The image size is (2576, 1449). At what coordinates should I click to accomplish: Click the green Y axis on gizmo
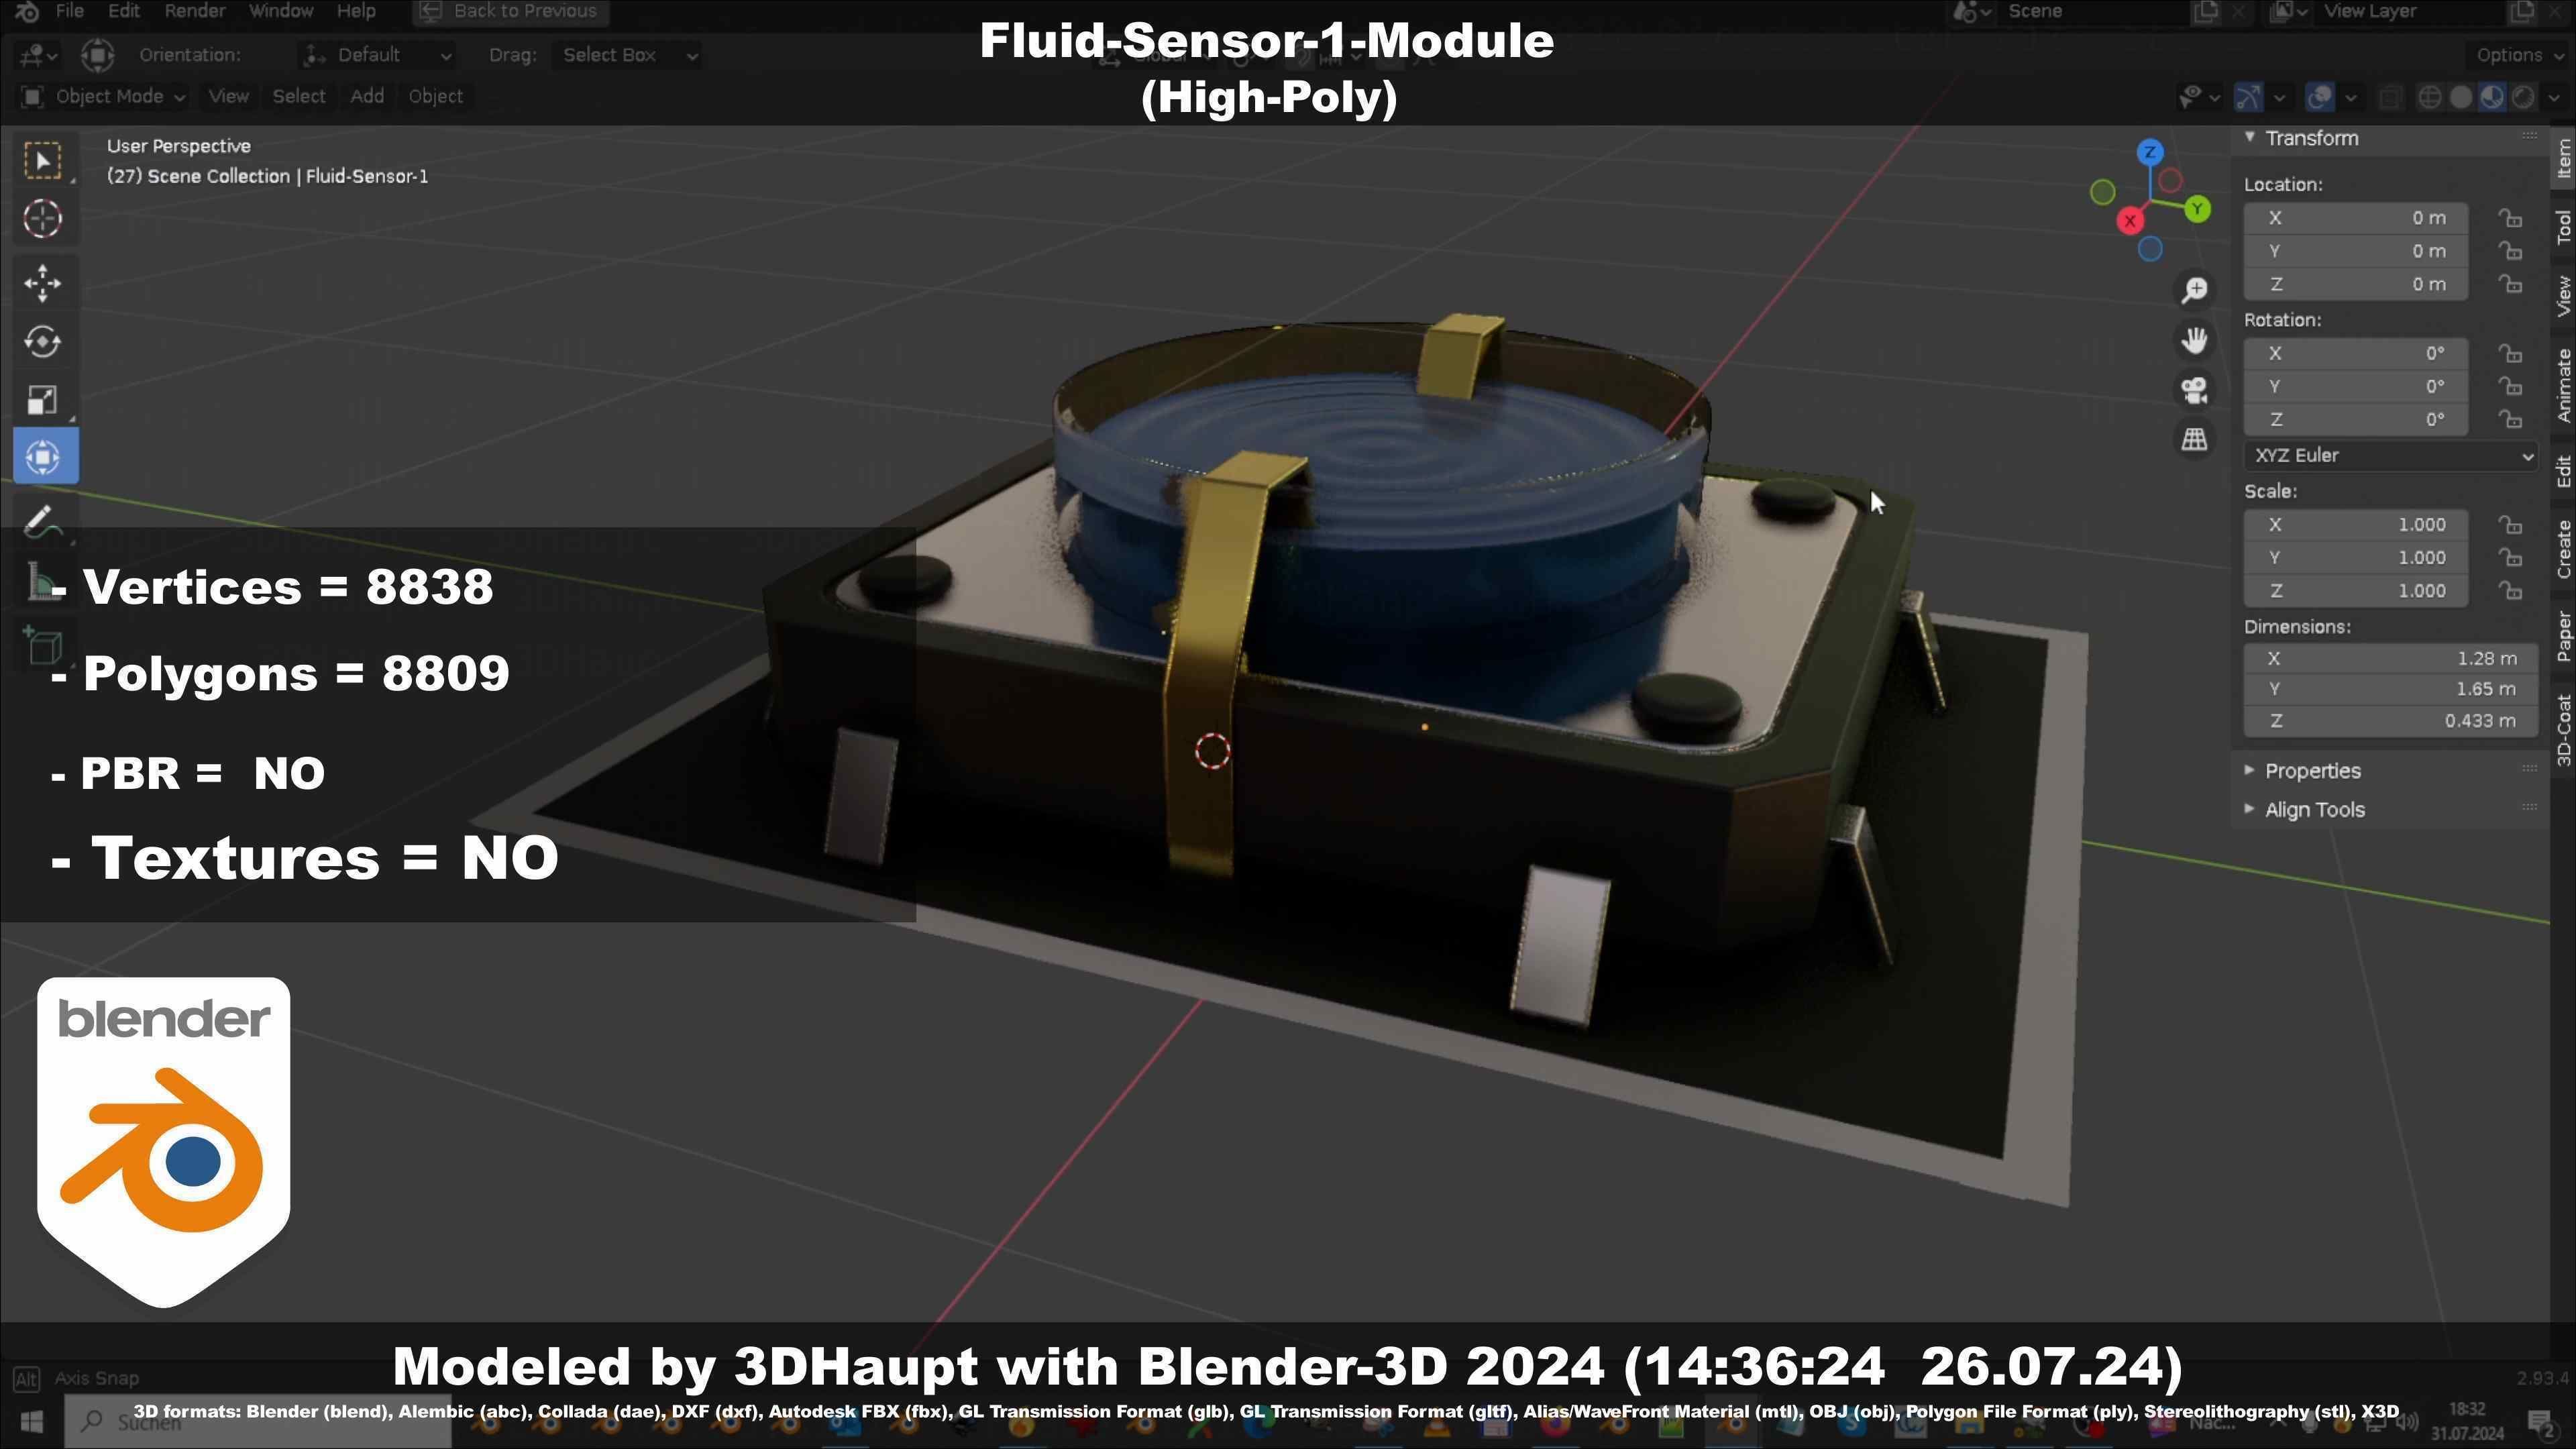pyautogui.click(x=2197, y=210)
